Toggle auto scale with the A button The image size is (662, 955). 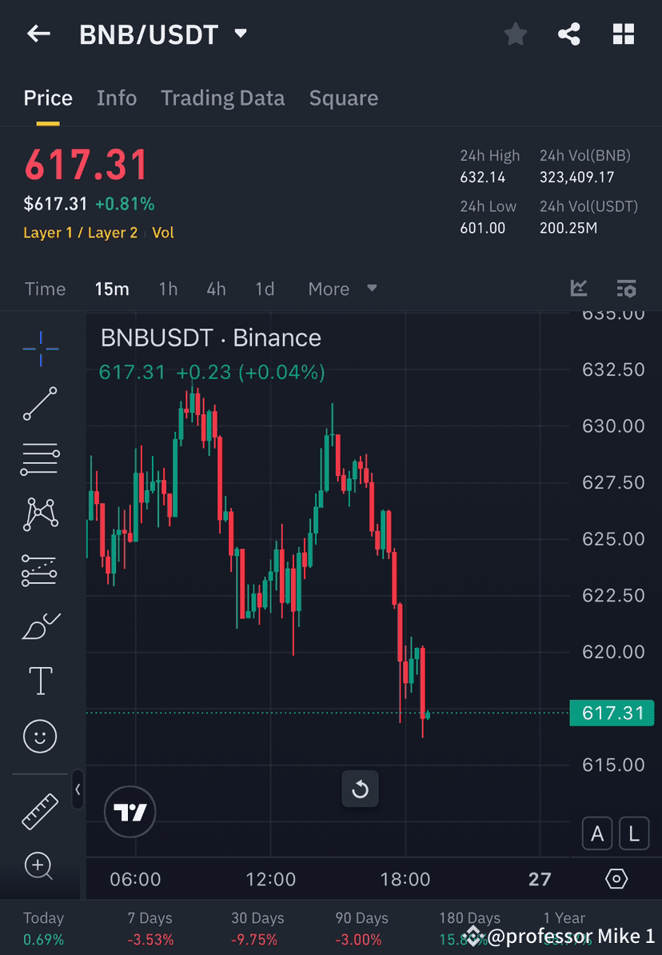point(597,833)
